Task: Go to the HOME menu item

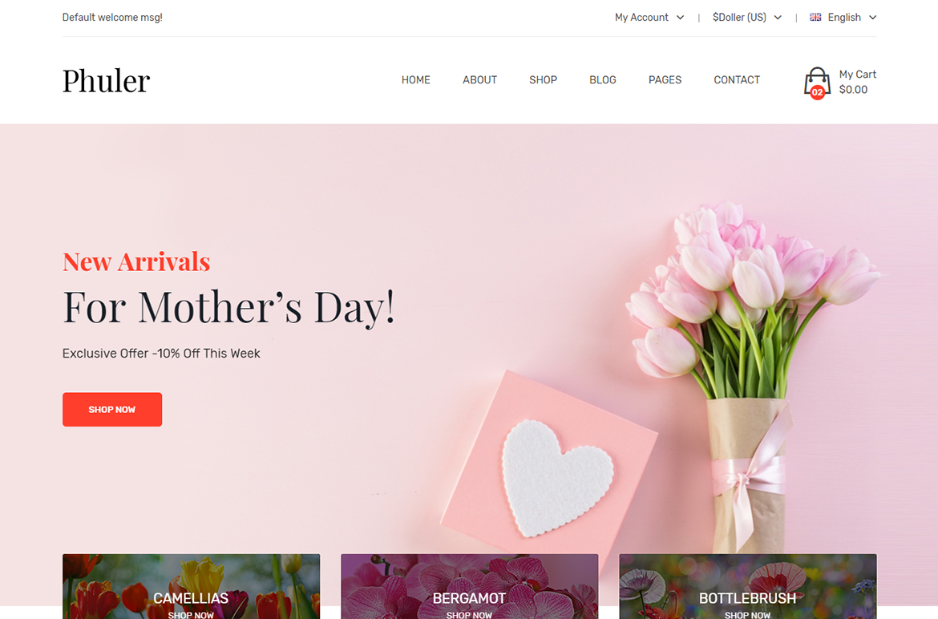Action: (x=416, y=80)
